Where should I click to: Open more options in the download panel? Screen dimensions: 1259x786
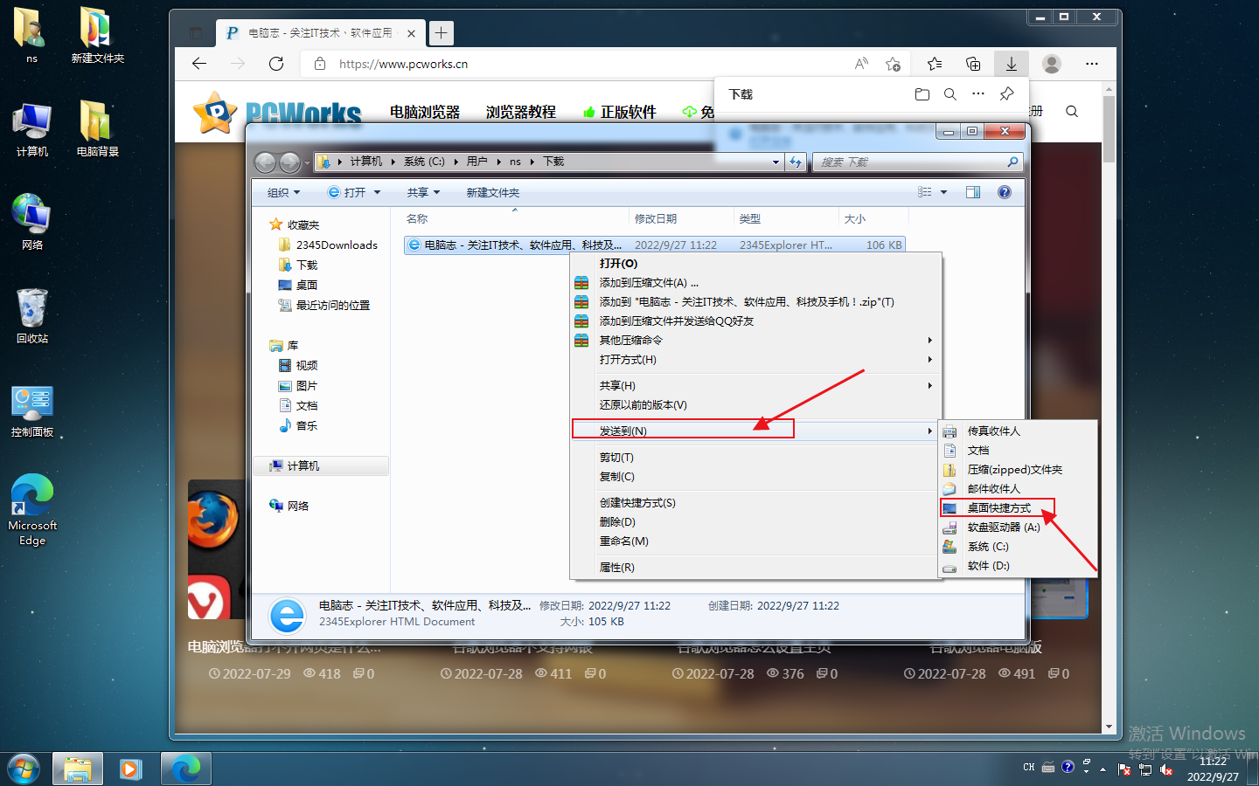click(x=978, y=94)
